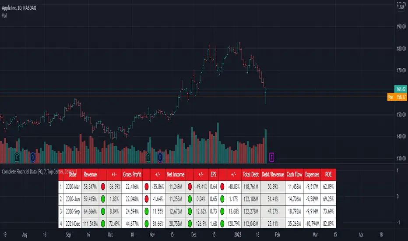Click the November blue dividend D marker
Screen dimensions: 408x241
[x=160, y=156]
